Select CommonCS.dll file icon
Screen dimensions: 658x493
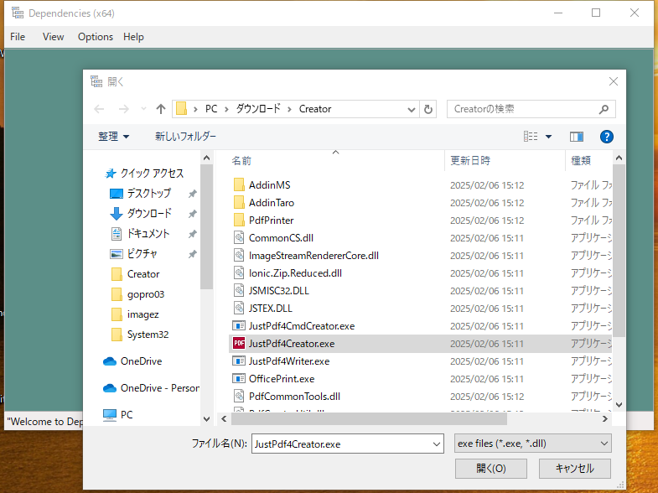(239, 238)
